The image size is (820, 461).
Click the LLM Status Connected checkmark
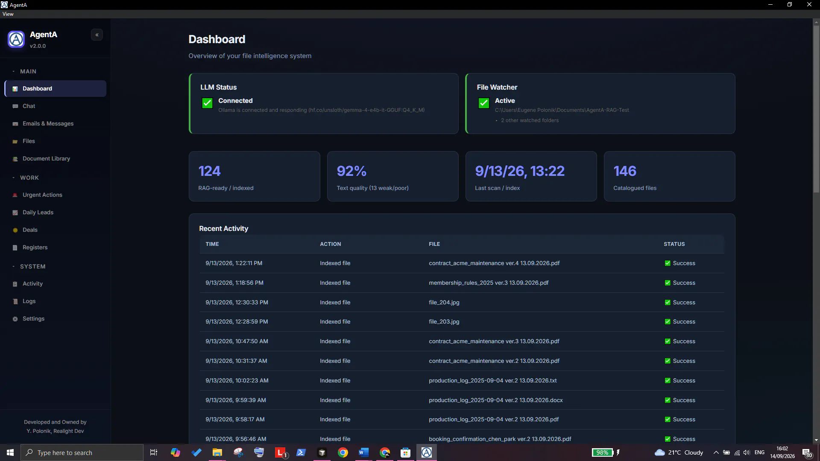point(207,103)
